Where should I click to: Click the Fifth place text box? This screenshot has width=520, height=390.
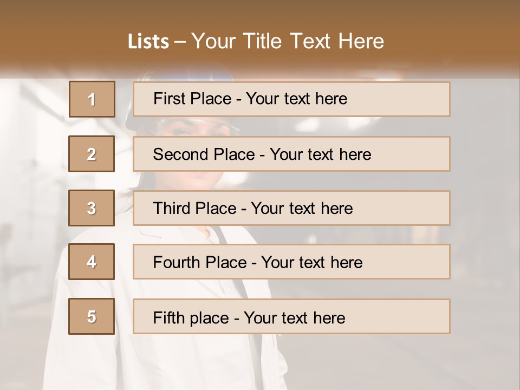tap(291, 317)
